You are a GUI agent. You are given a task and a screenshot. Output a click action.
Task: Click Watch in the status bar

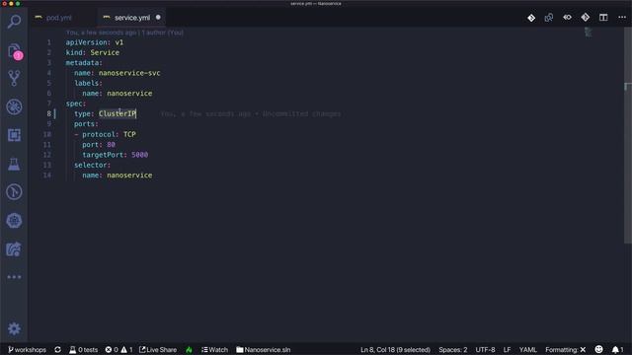pyautogui.click(x=215, y=350)
